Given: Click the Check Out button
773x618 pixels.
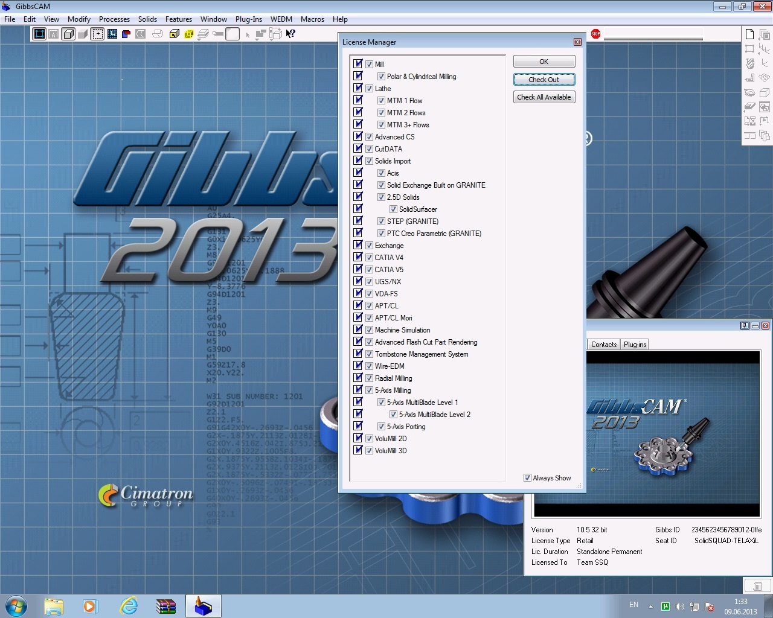Looking at the screenshot, I should (x=544, y=80).
